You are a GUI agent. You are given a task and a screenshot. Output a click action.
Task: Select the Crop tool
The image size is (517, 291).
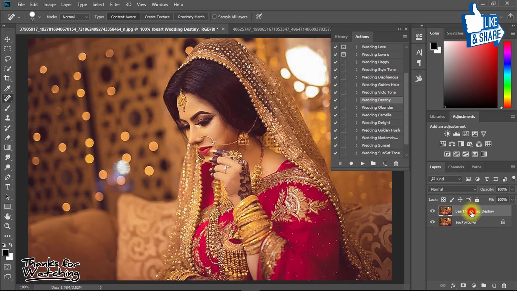(x=7, y=79)
